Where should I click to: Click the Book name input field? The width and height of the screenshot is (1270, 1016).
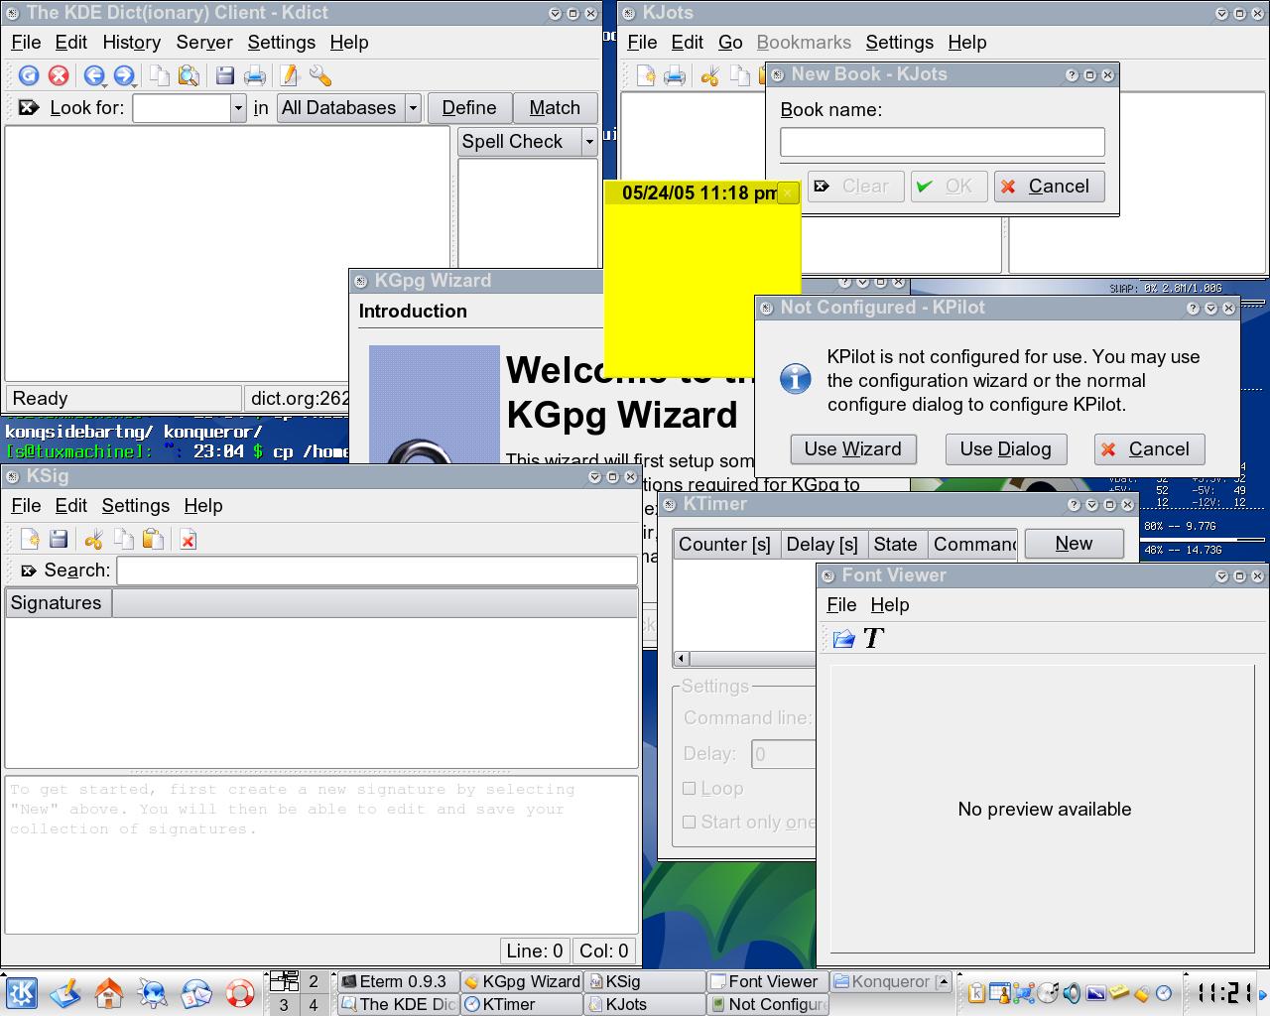(943, 142)
